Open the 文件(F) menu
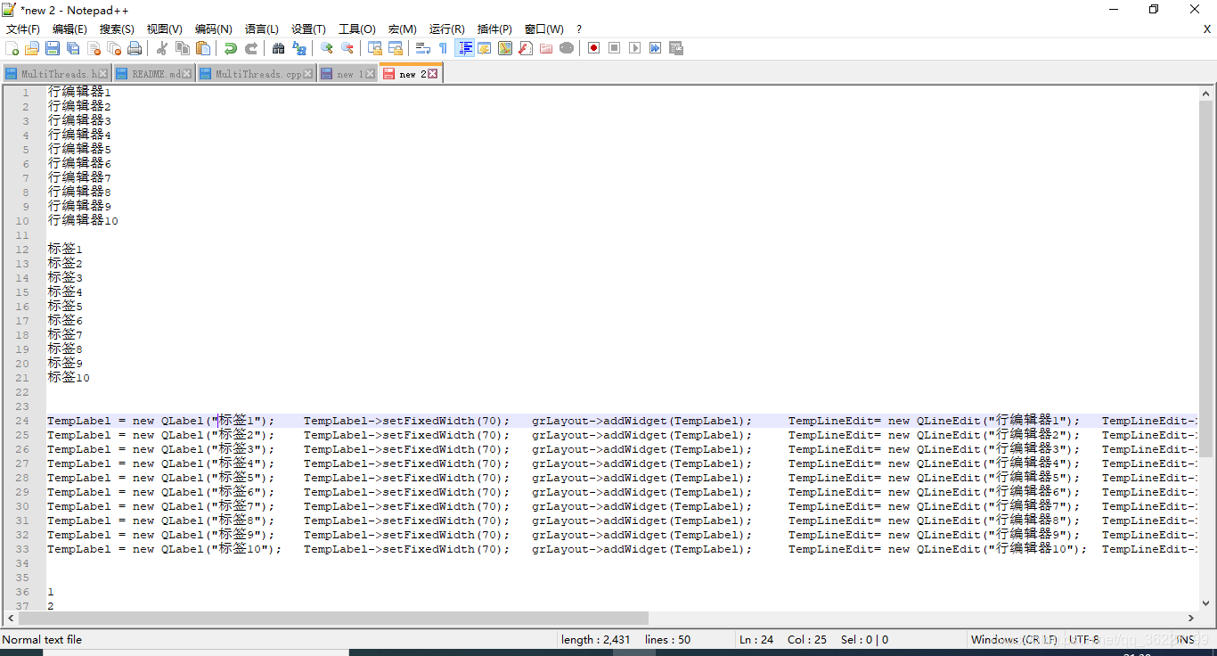Image resolution: width=1217 pixels, height=656 pixels. (23, 29)
